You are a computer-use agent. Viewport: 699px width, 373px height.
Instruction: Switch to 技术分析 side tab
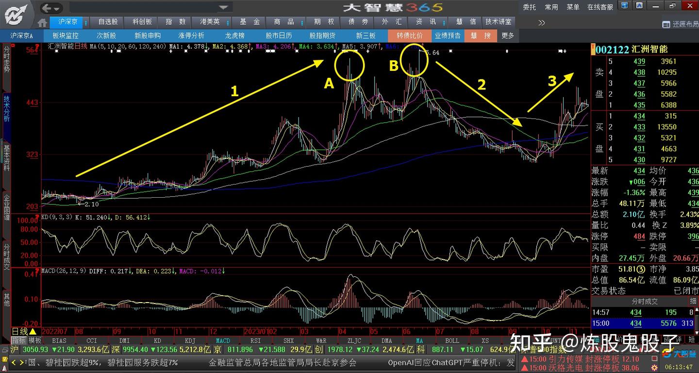pyautogui.click(x=6, y=108)
